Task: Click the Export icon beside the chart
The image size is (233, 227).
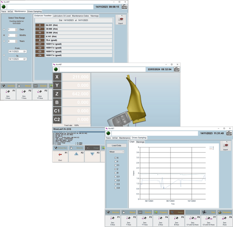Action: pyautogui.click(x=226, y=145)
